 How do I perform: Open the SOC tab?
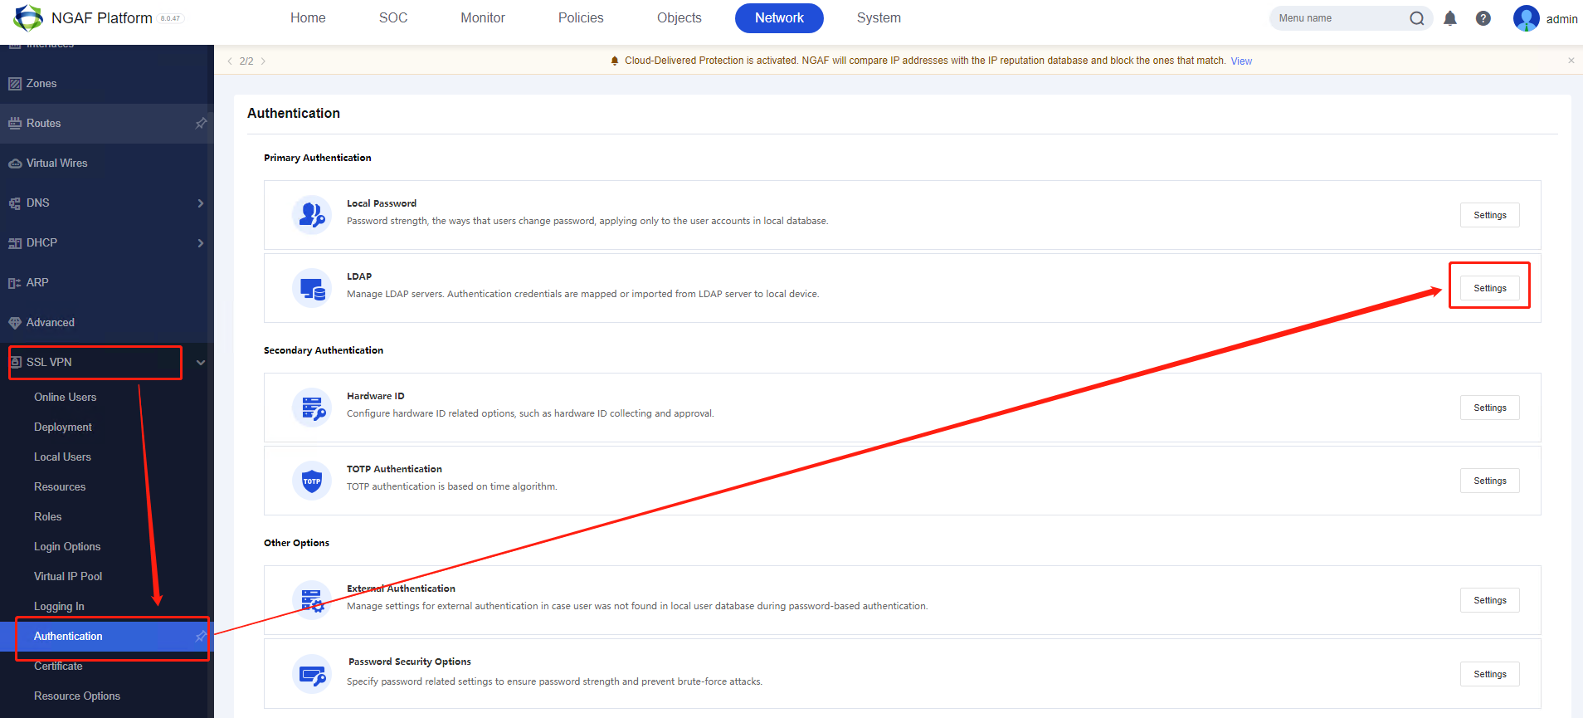393,18
